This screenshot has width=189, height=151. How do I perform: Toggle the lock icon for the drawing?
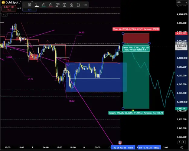(71, 5)
